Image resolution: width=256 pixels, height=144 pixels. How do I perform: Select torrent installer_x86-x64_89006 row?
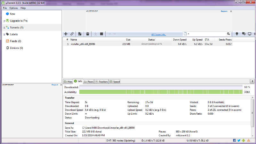point(148,44)
